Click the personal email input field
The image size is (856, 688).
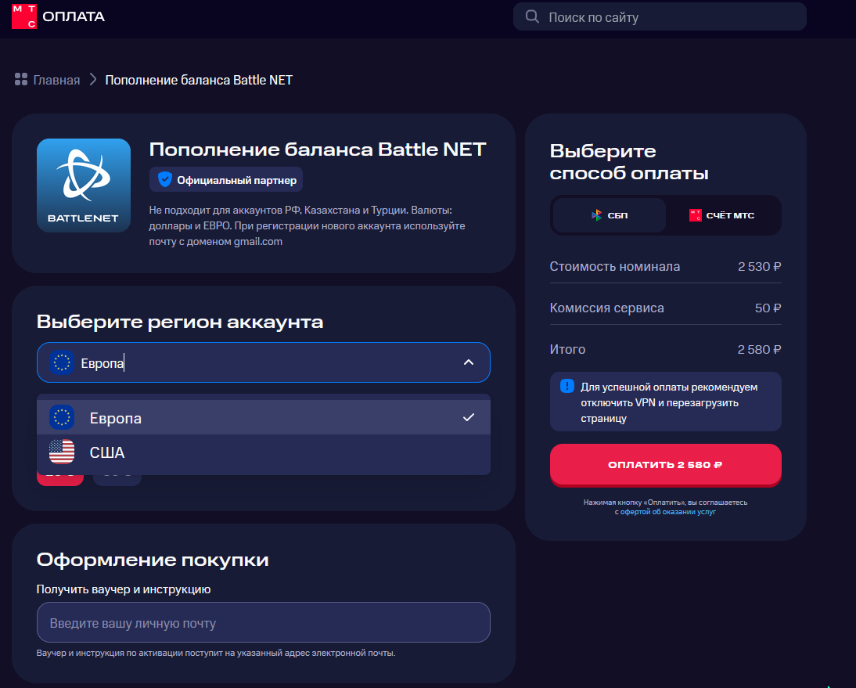(x=263, y=622)
